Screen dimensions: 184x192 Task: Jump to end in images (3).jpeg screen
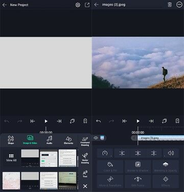(x=151, y=121)
